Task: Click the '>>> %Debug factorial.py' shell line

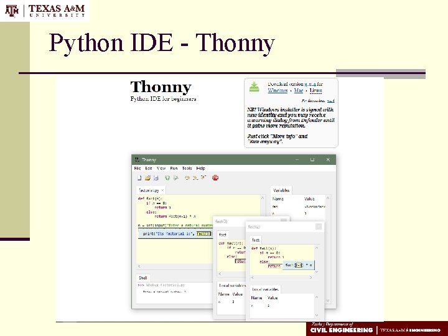Action: pos(161,285)
